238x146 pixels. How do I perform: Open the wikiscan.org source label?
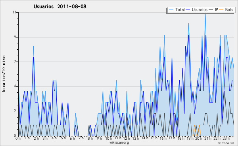pos(119,142)
